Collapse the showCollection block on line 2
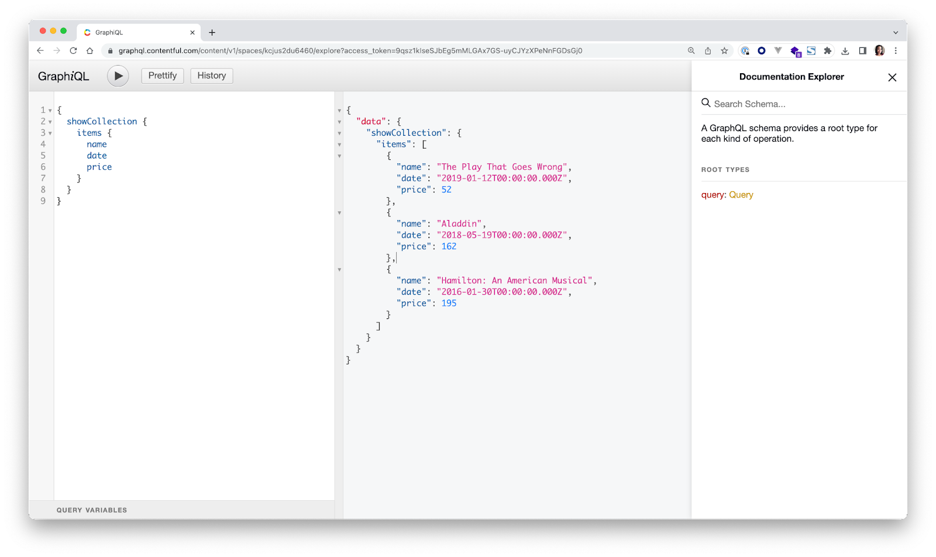Screen dimensions: 936x557 pyautogui.click(x=49, y=121)
